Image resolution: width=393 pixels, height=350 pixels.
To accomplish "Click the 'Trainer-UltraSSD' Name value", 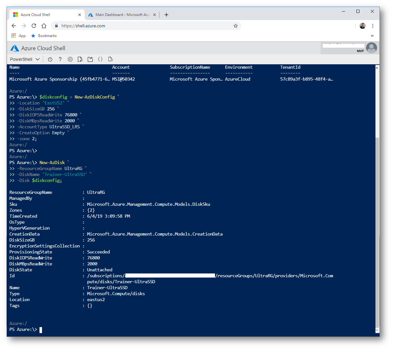I will click(107, 288).
